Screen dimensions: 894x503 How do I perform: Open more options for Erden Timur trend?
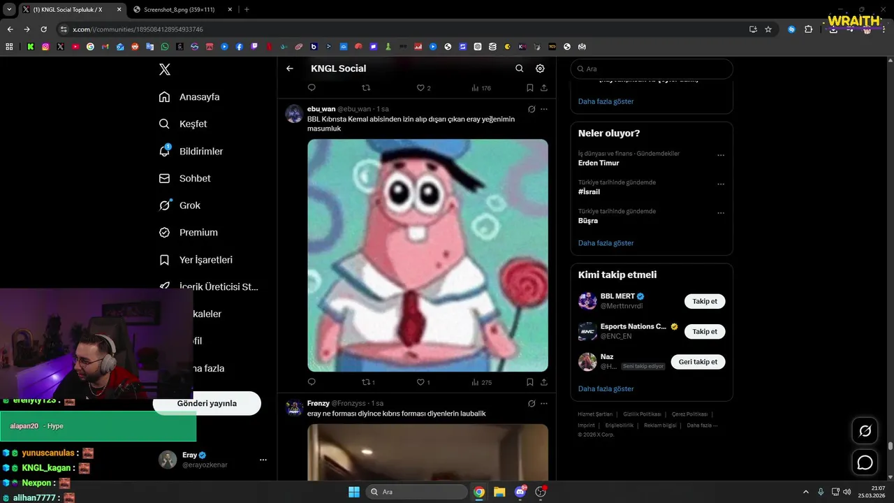click(x=721, y=155)
